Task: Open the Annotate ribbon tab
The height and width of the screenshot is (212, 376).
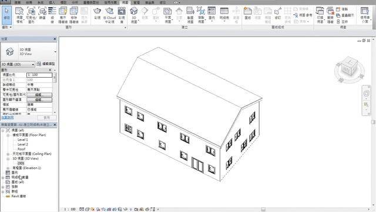Action: (x=63, y=2)
